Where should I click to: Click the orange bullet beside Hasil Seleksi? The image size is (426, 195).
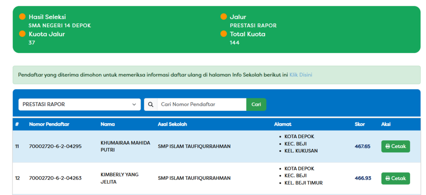click(x=22, y=17)
